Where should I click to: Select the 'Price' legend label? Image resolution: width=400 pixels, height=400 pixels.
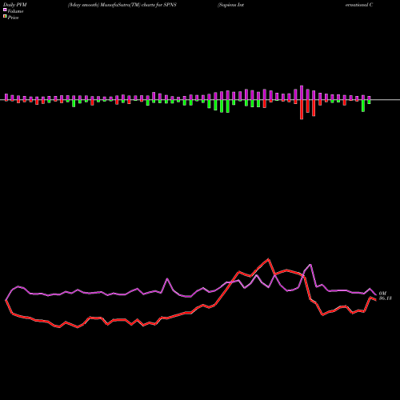(13, 18)
